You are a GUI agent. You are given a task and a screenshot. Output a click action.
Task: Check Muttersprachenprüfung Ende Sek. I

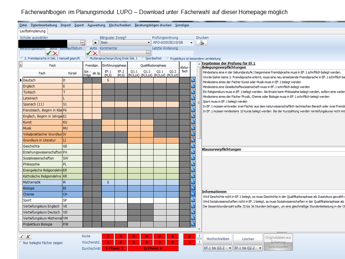87,59
